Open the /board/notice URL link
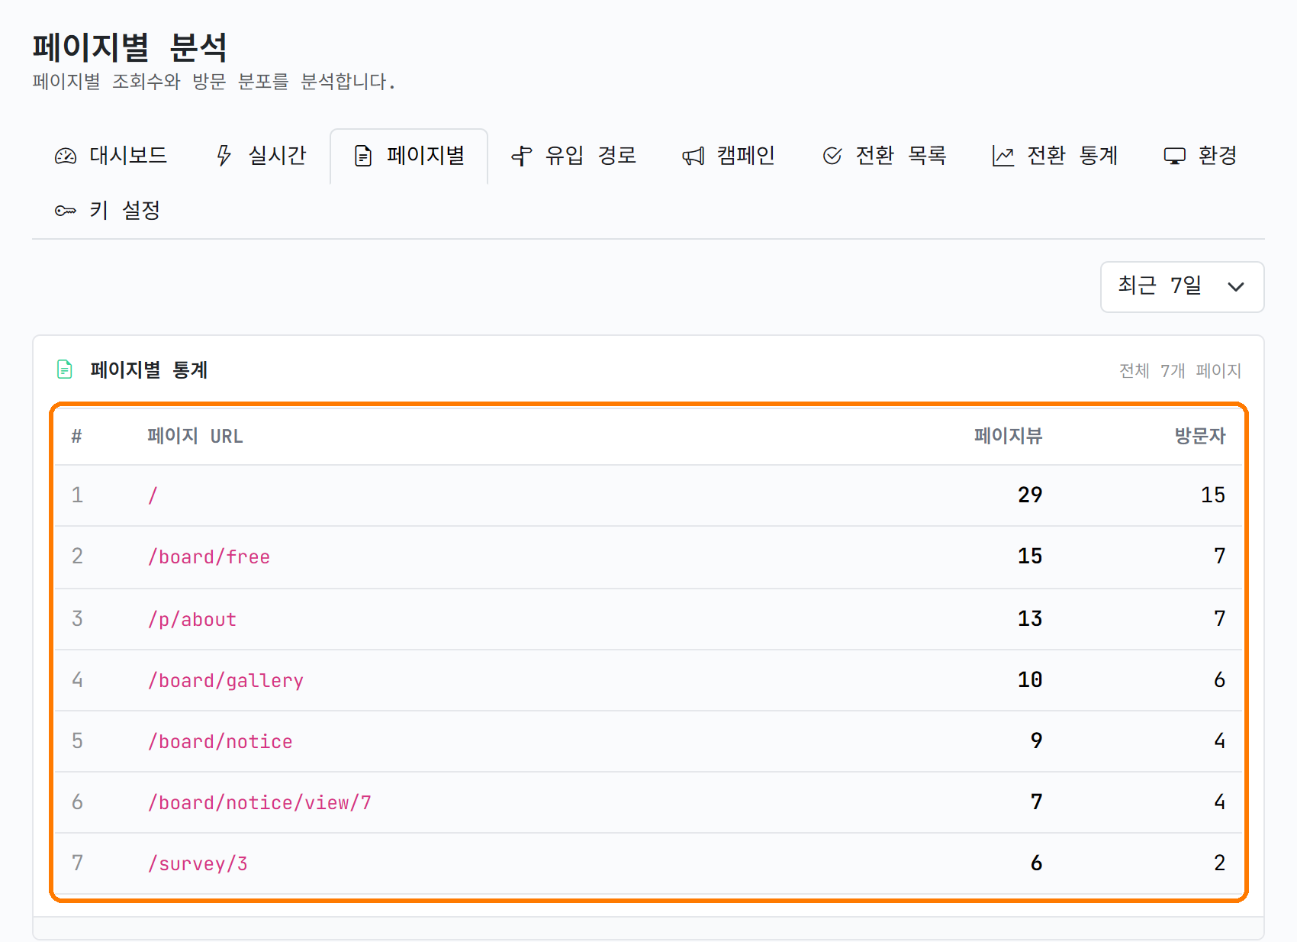 point(220,742)
